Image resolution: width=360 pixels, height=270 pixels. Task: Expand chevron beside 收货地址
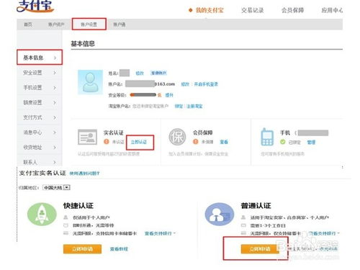pyautogui.click(x=55, y=148)
